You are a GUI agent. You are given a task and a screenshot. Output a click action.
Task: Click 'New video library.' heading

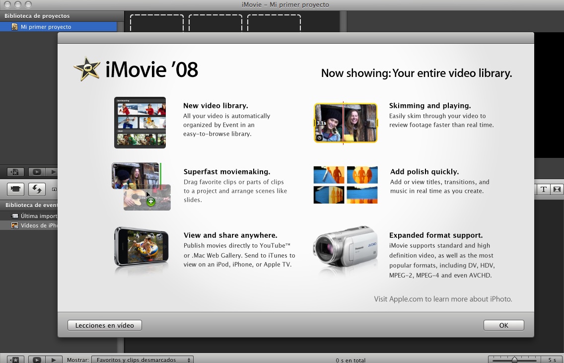pos(215,106)
